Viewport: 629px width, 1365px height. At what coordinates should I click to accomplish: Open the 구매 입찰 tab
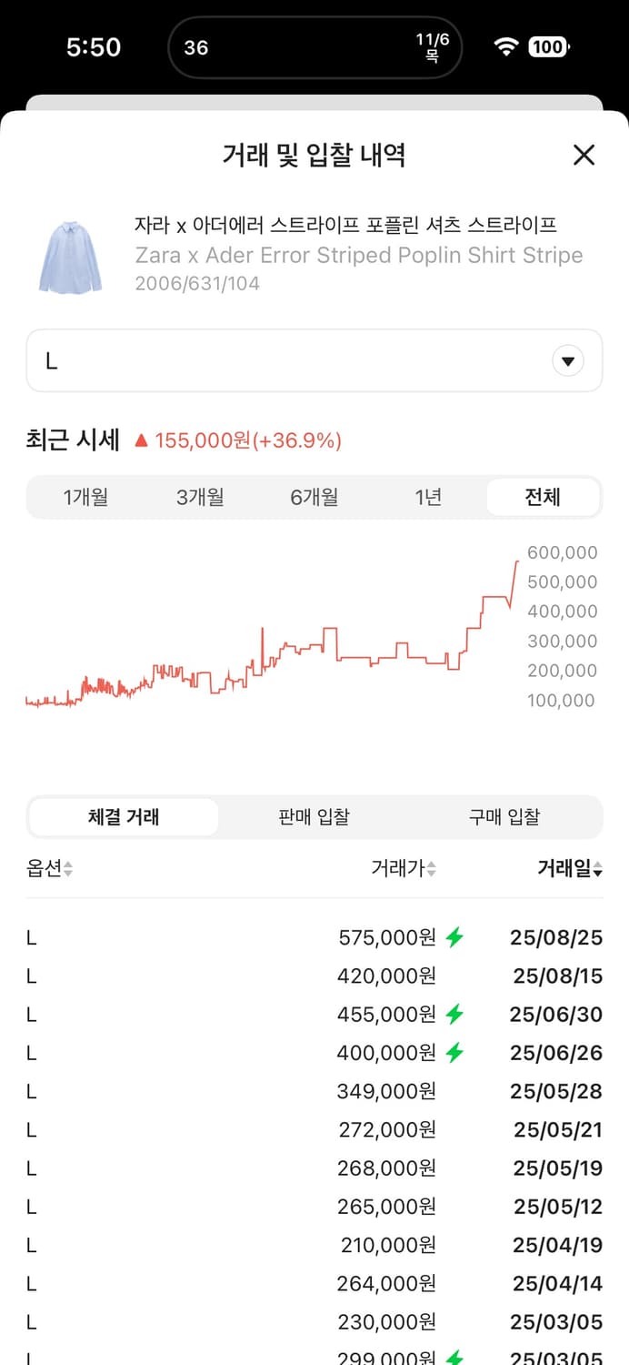click(x=505, y=816)
